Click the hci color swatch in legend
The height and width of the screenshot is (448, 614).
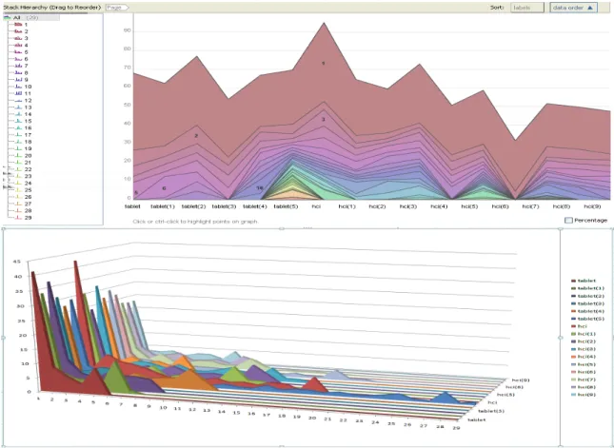574,326
